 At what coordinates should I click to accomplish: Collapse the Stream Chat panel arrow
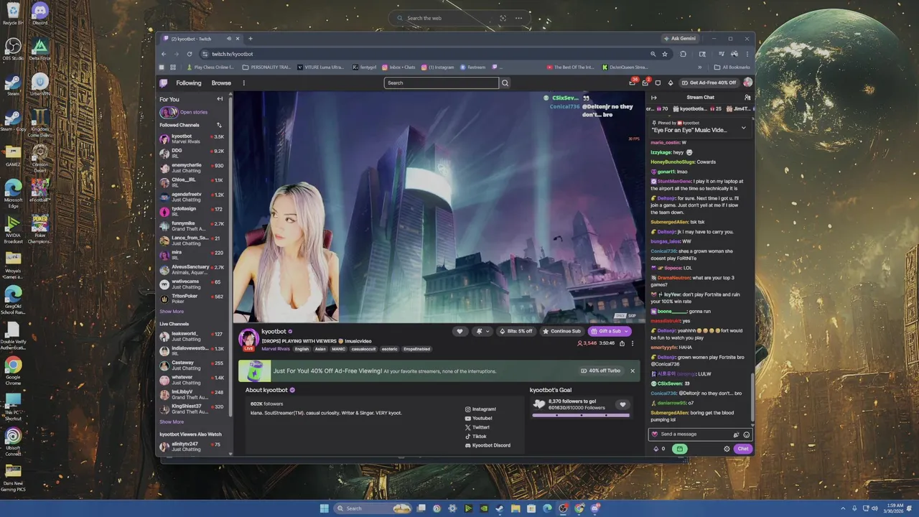653,98
